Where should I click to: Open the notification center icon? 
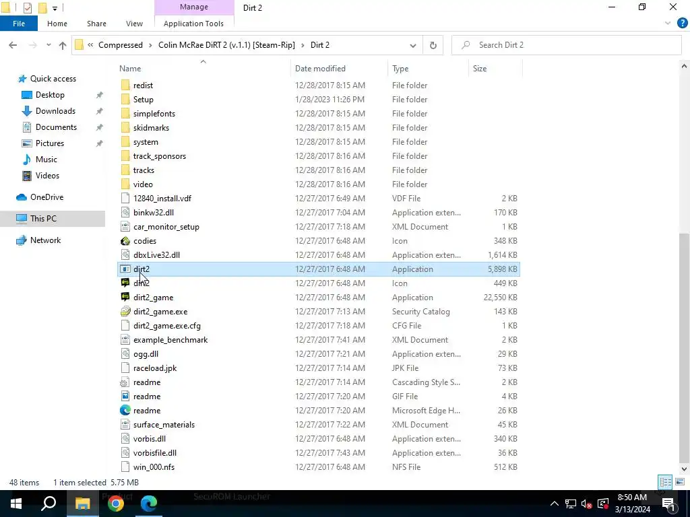pos(668,504)
